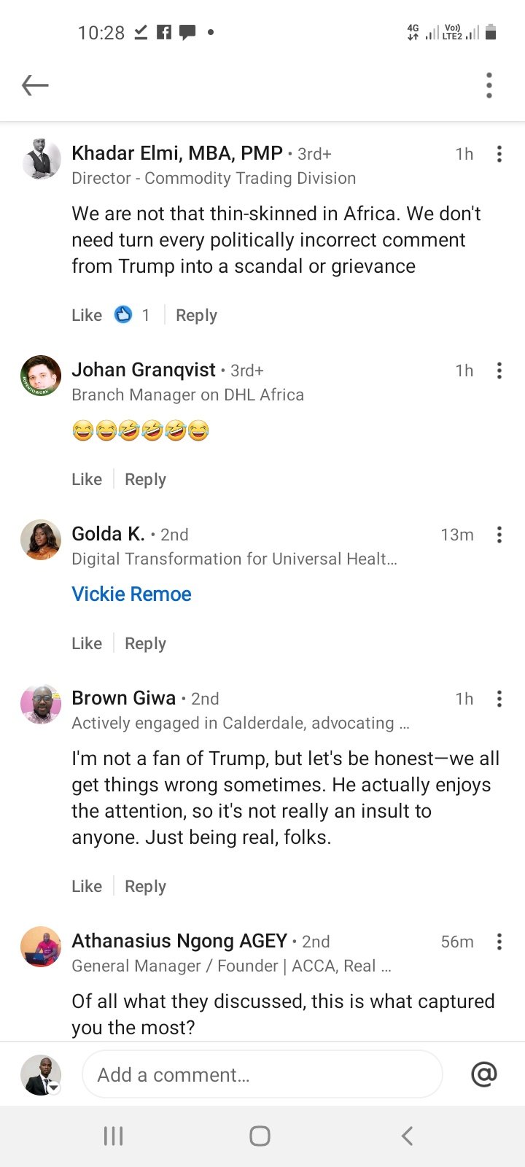Like Brown Giwa's comment
Viewport: 525px width, 1167px height.
87,886
